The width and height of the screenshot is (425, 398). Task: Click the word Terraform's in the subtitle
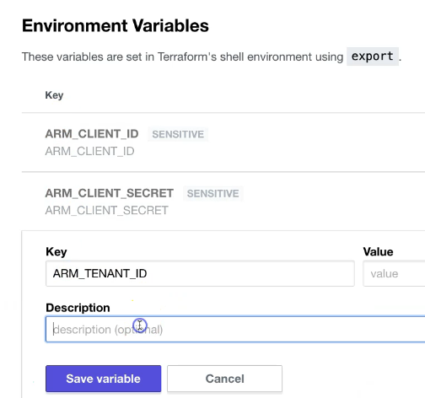click(187, 56)
